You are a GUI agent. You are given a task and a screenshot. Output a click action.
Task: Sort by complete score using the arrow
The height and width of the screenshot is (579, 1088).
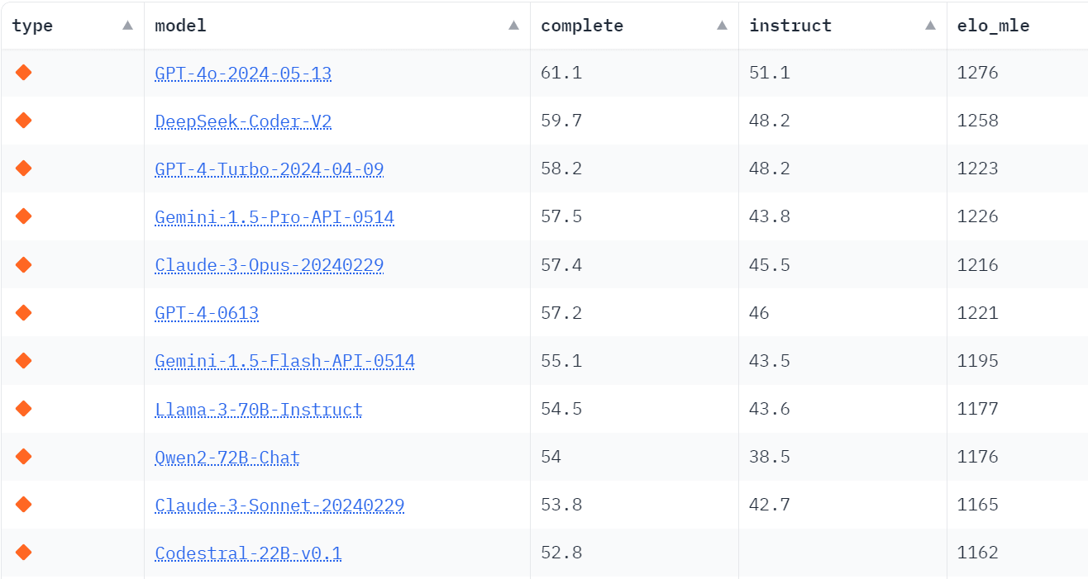tap(722, 26)
